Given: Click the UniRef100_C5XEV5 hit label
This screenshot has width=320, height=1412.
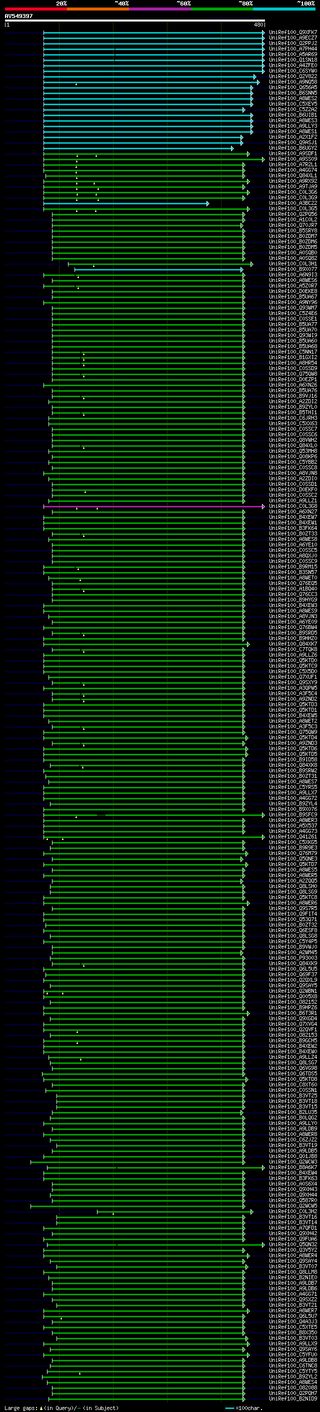Looking at the screenshot, I should pos(292,104).
